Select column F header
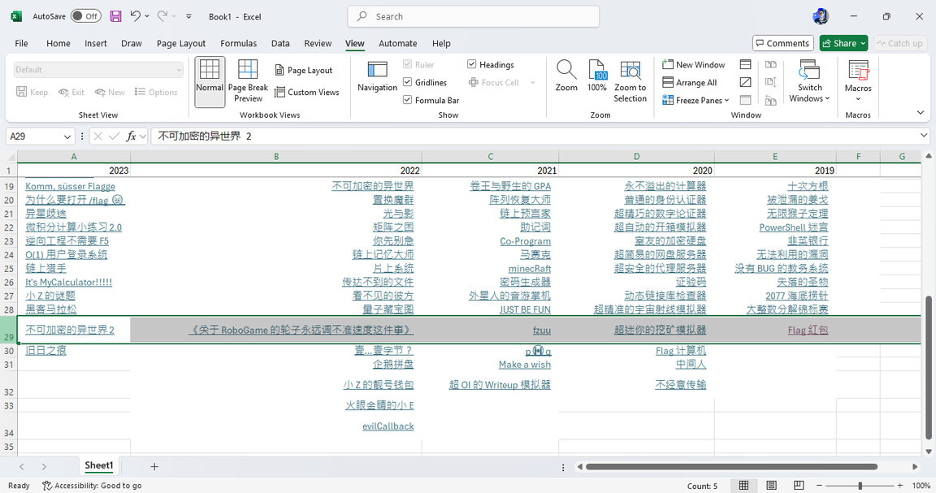This screenshot has width=936, height=493. click(x=858, y=157)
